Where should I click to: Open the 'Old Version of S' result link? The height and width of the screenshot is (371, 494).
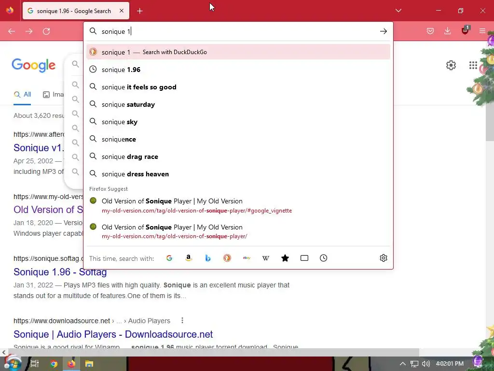[48, 210]
